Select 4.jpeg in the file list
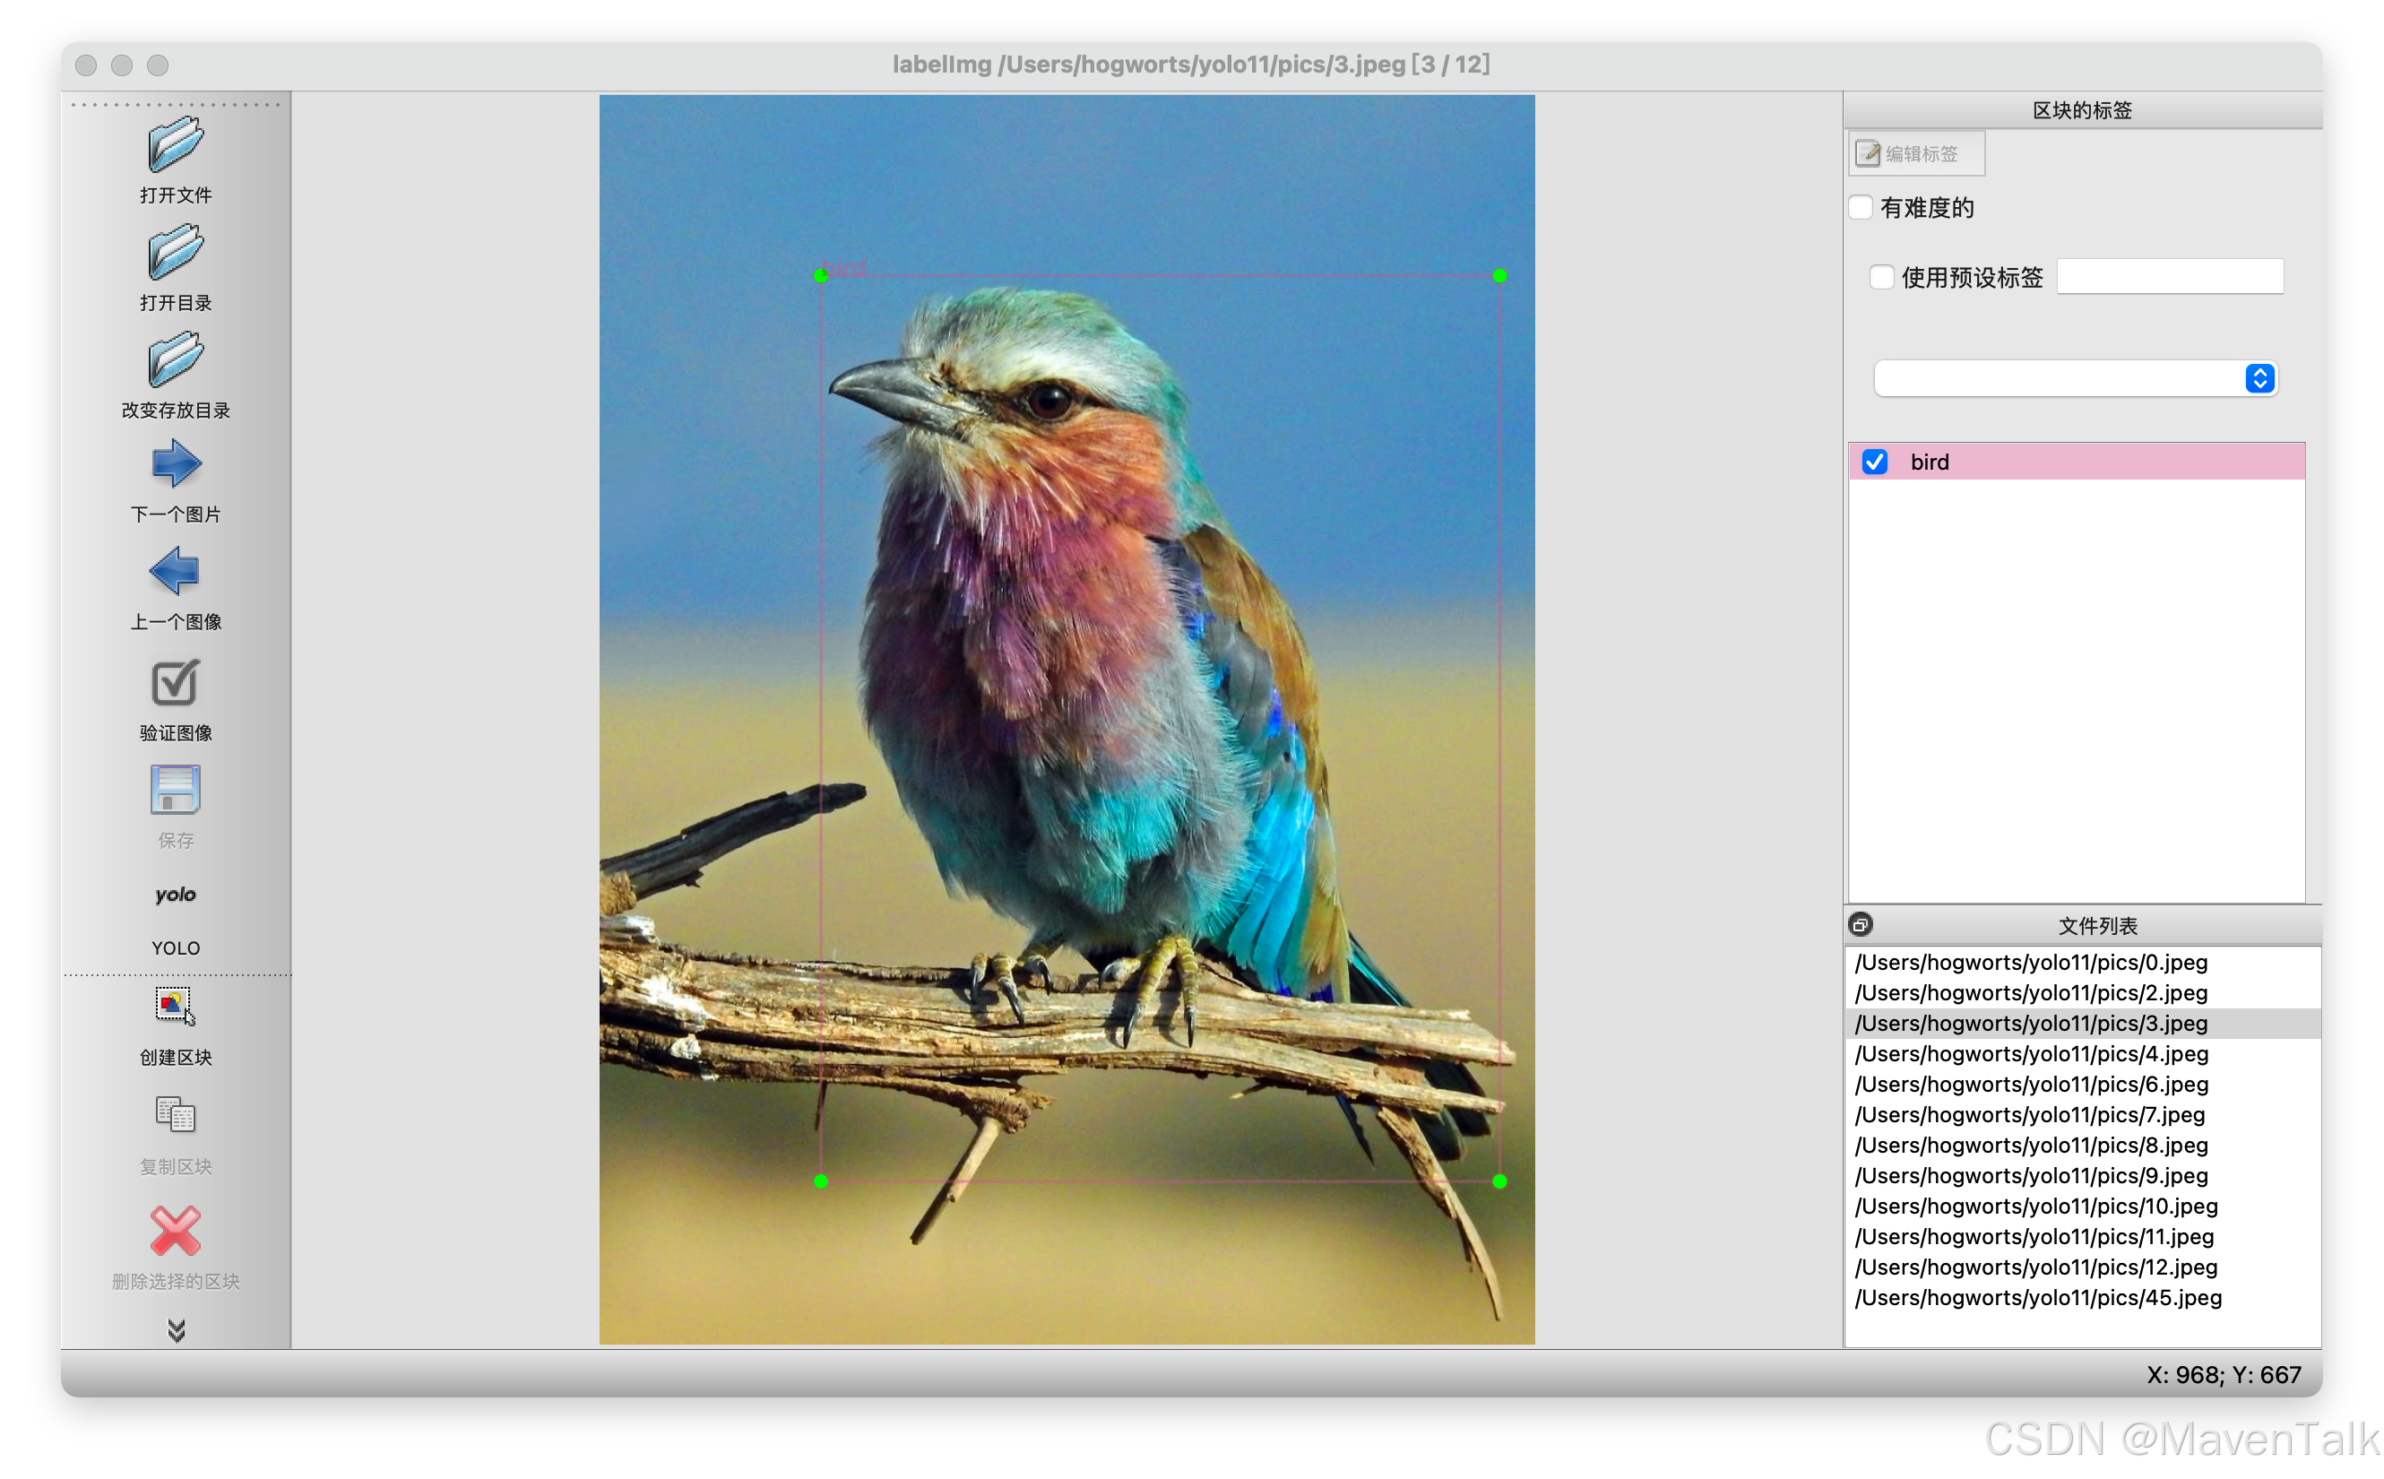Image resolution: width=2384 pixels, height=1479 pixels. [2031, 1053]
